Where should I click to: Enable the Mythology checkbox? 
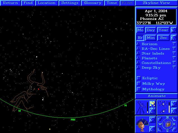tap(139, 89)
